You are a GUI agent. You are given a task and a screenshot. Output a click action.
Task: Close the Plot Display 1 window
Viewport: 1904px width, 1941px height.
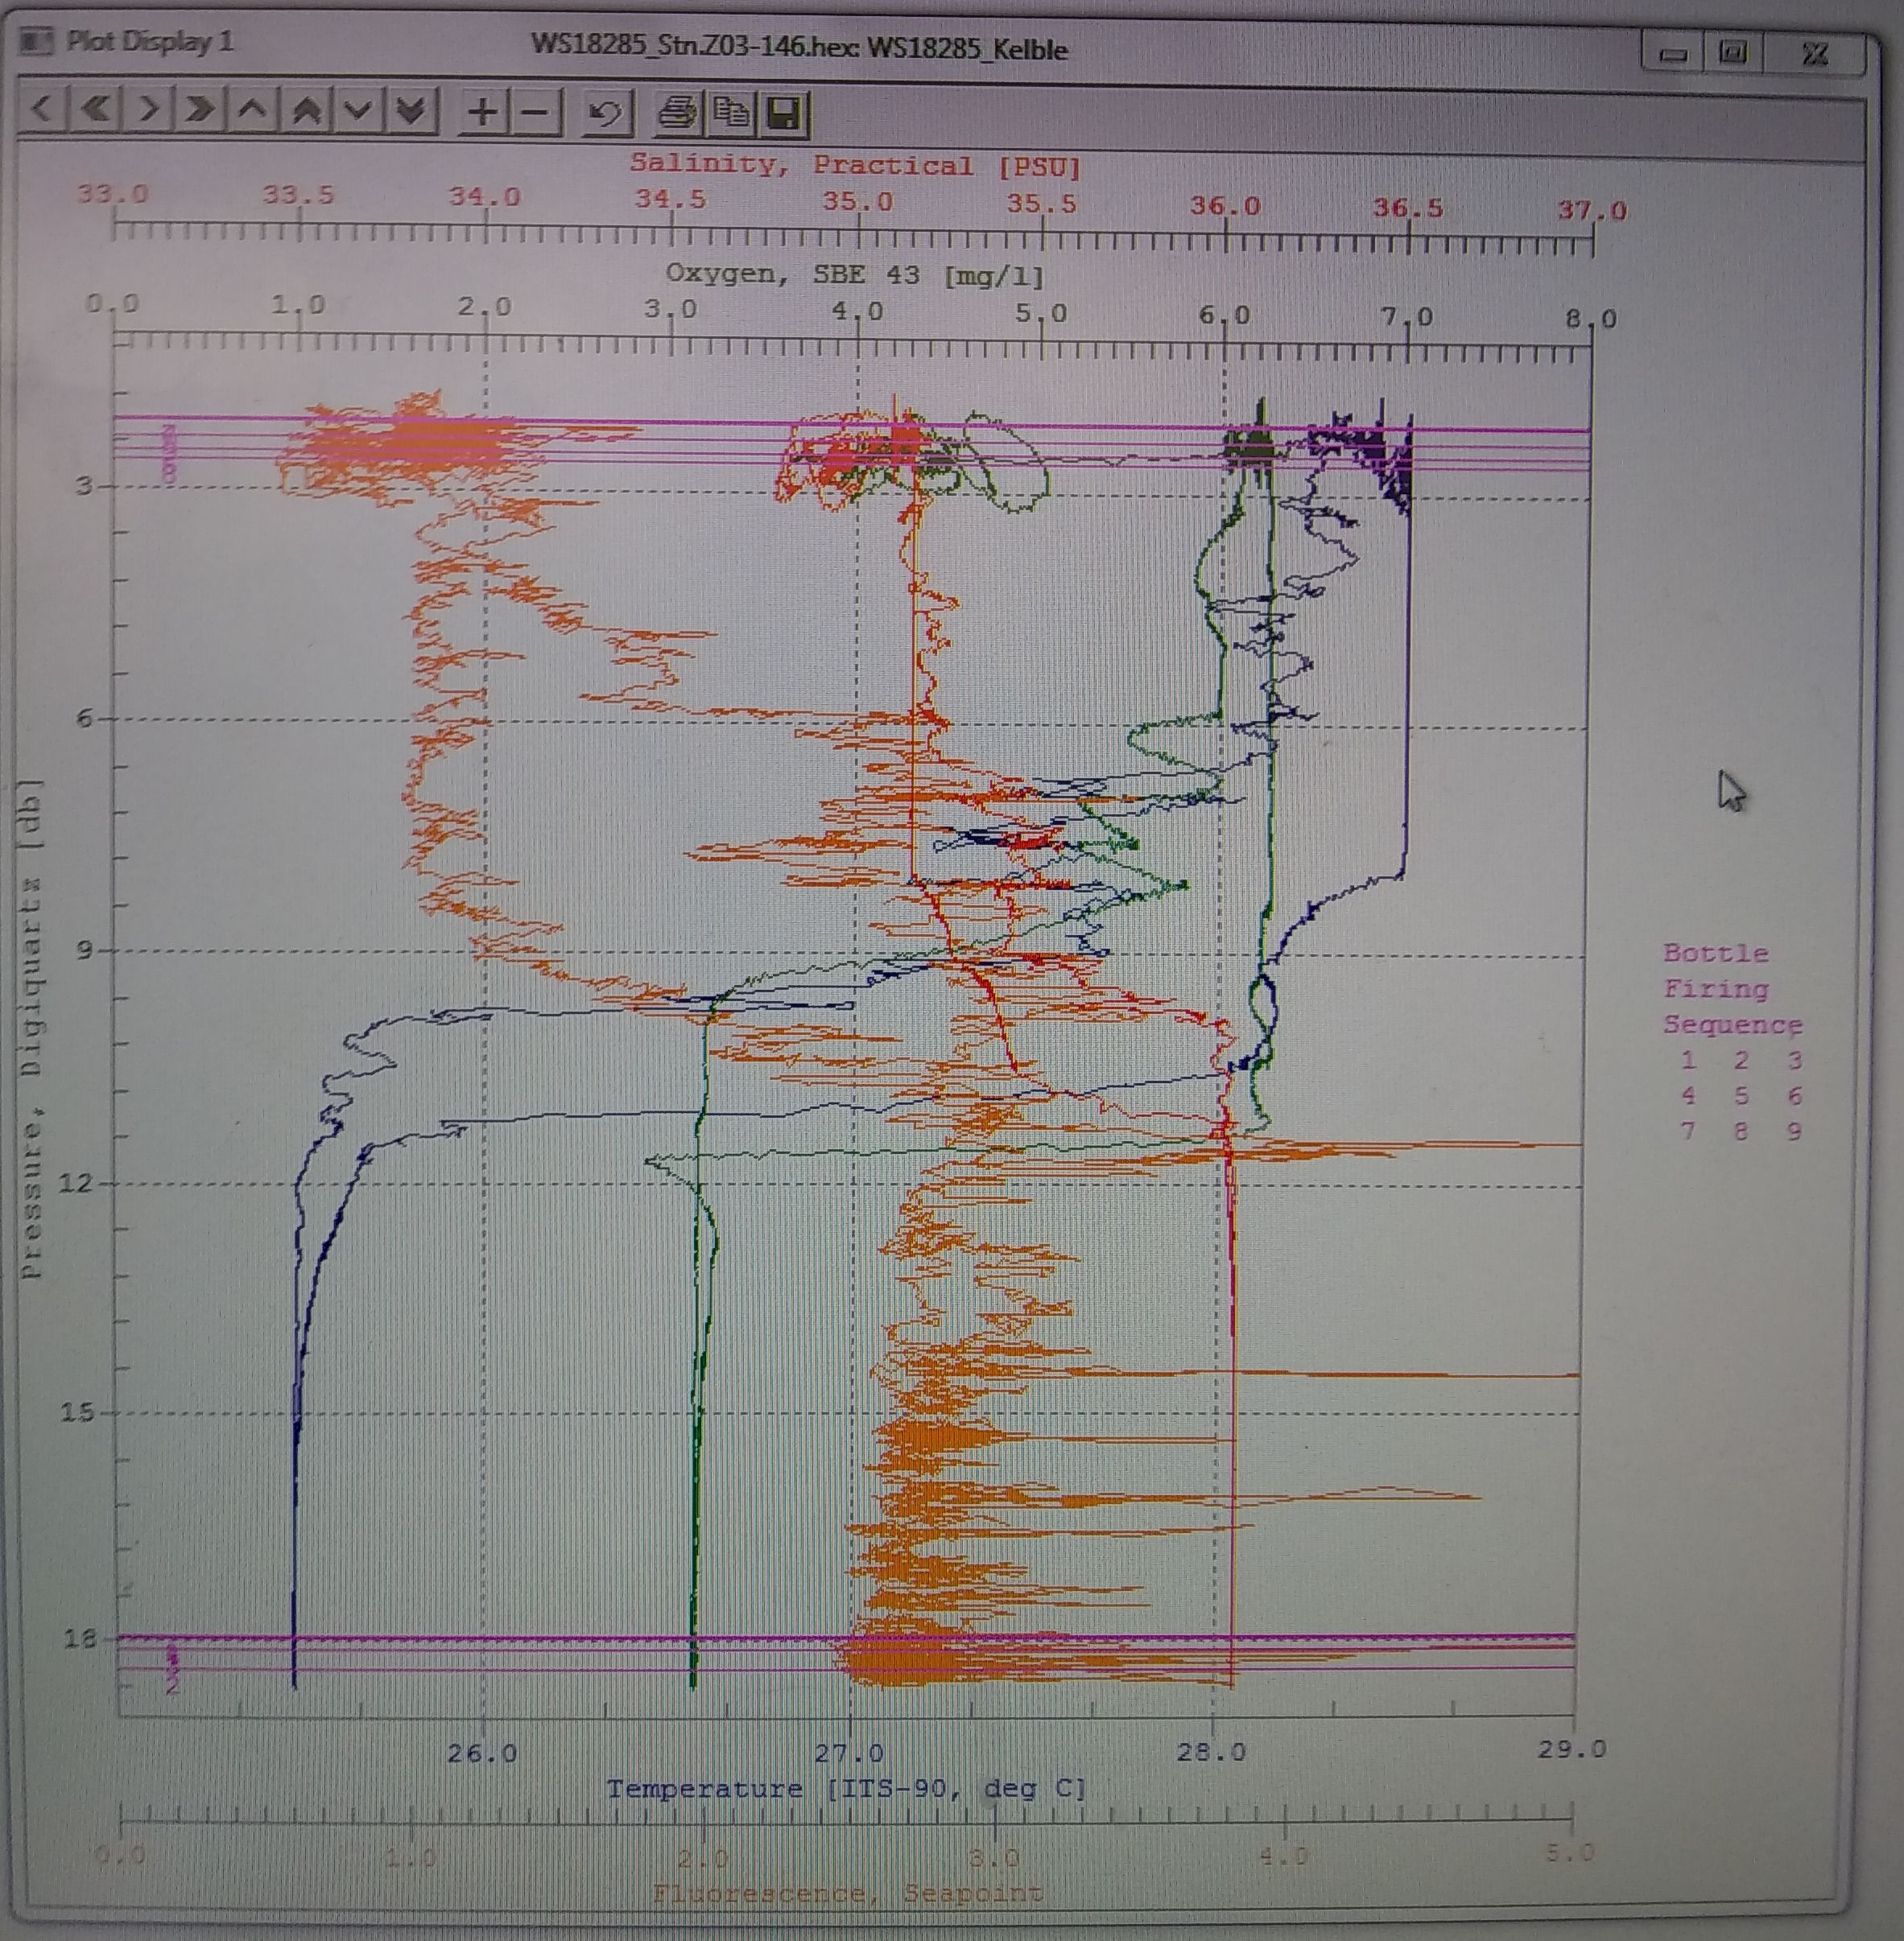point(1815,53)
